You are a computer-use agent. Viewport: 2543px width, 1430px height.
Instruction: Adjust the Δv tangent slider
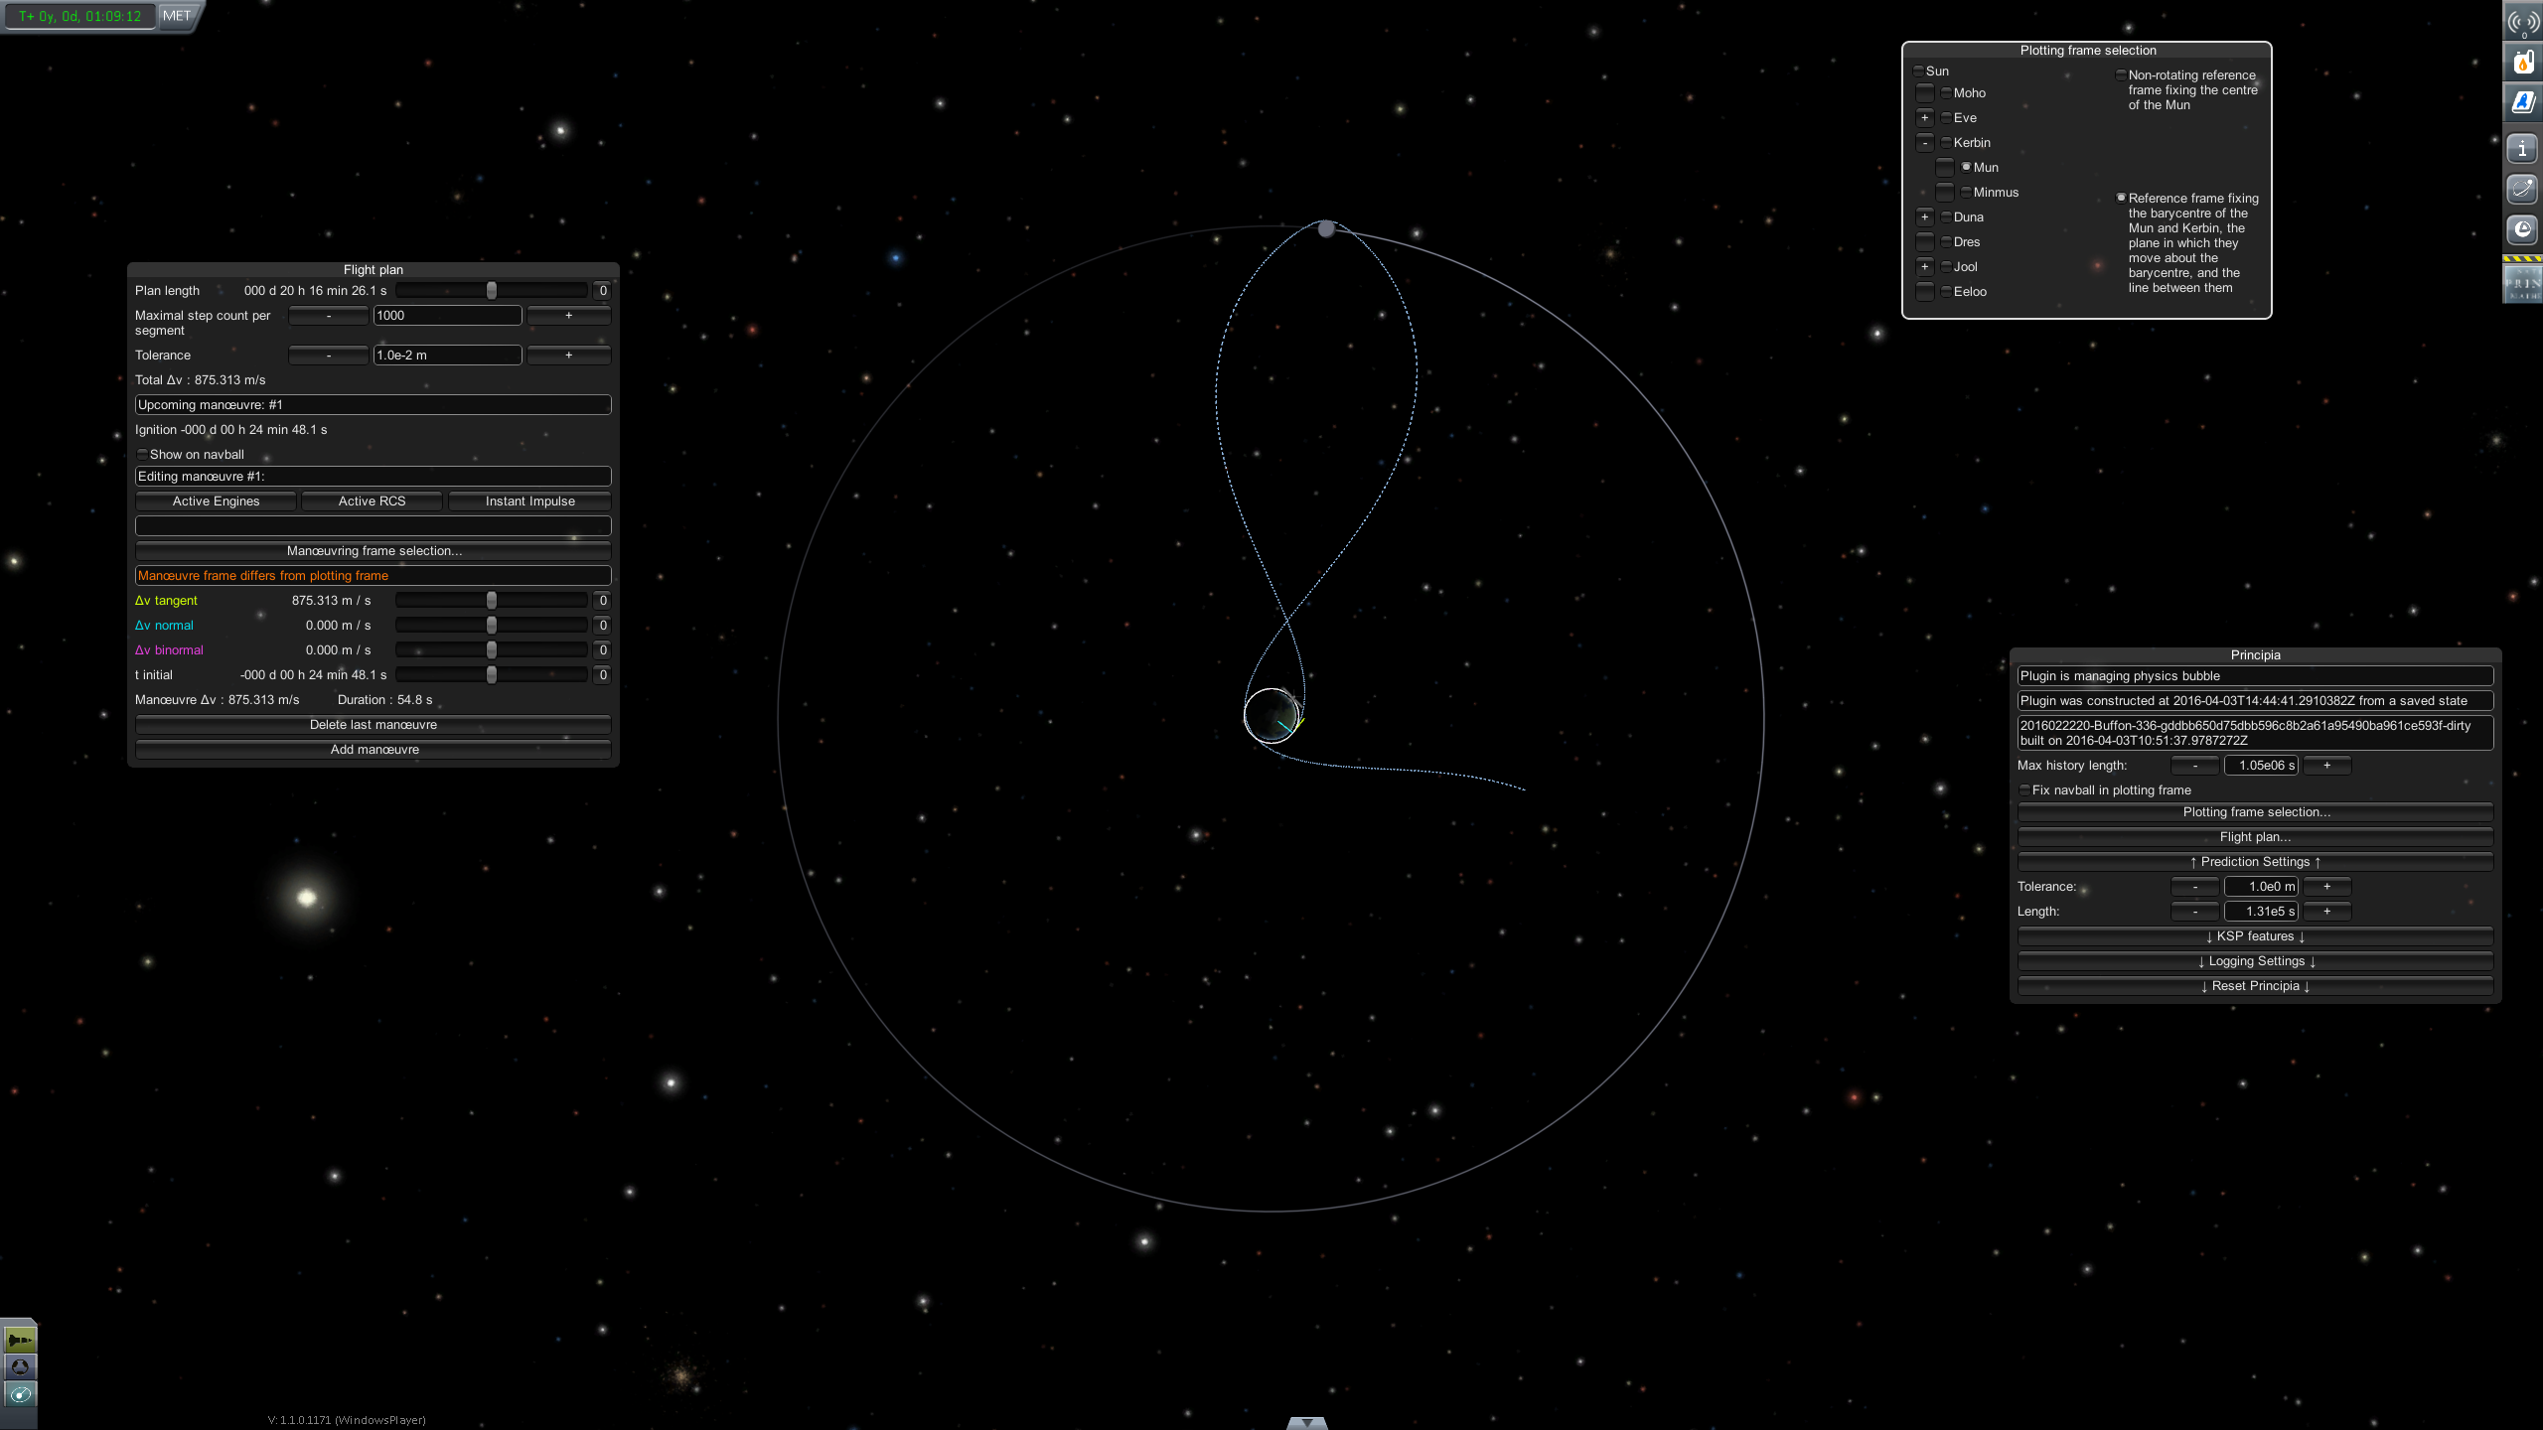(491, 601)
